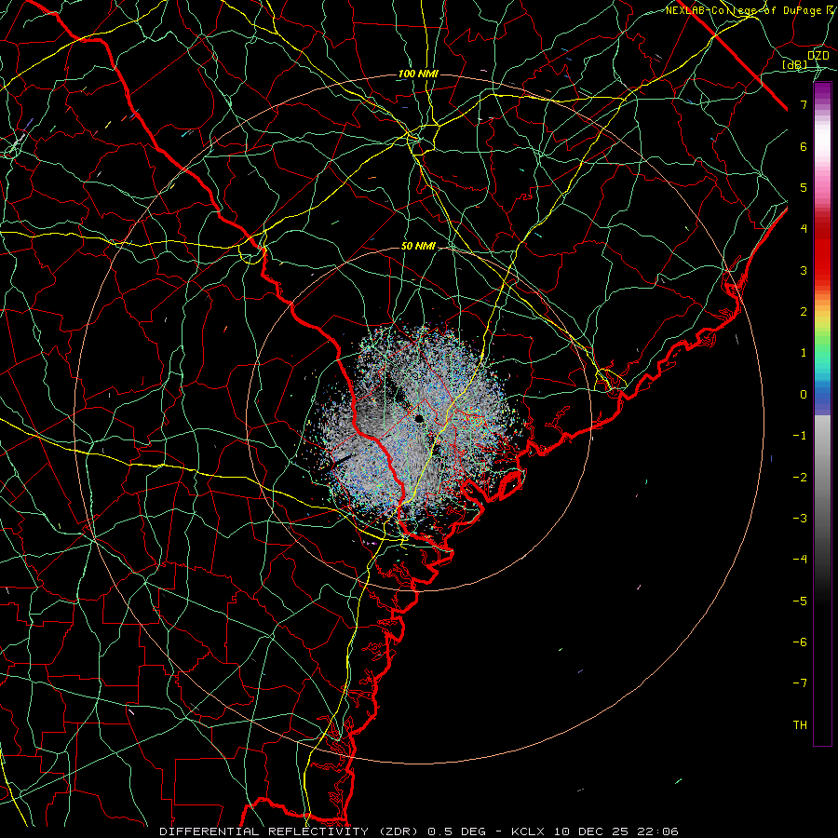Screen dimensions: 838x838
Task: Click the -1 value on the color scale
Action: coord(800,436)
